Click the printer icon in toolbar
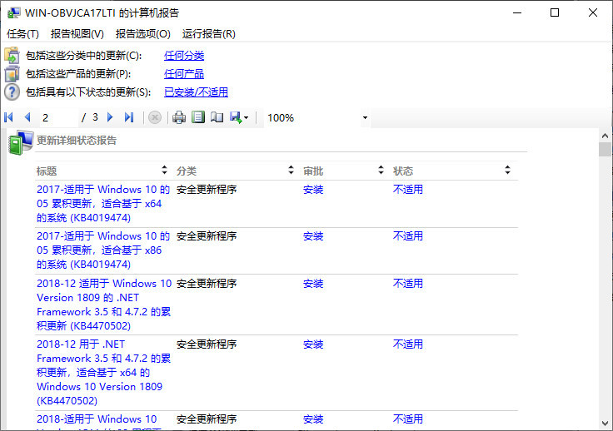The height and width of the screenshot is (431, 613). [178, 117]
